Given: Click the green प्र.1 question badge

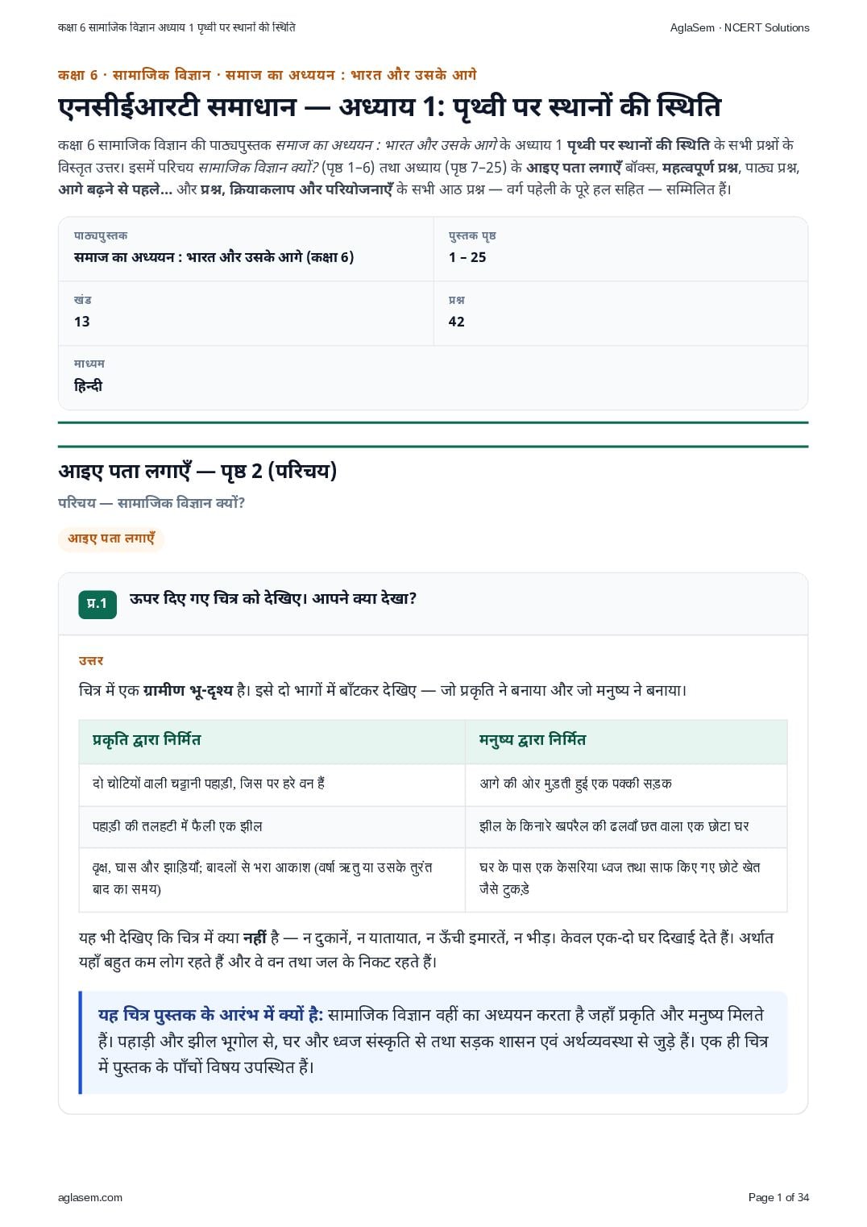Looking at the screenshot, I should click(97, 603).
